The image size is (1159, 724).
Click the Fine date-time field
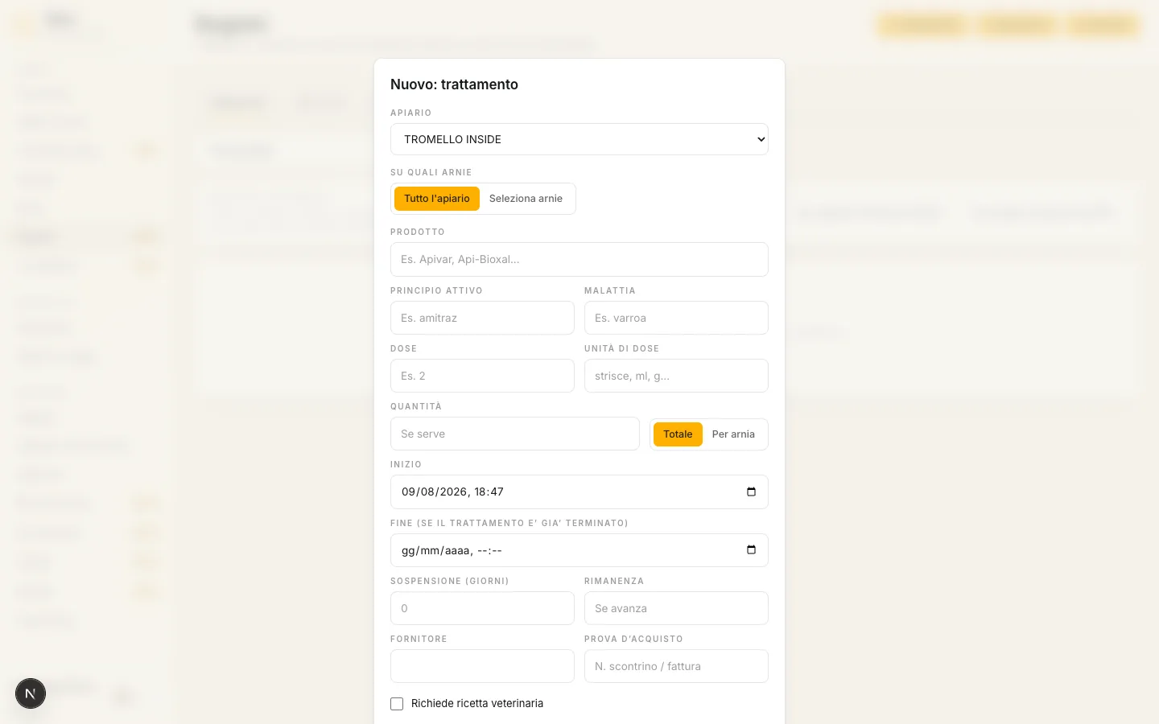click(x=579, y=550)
